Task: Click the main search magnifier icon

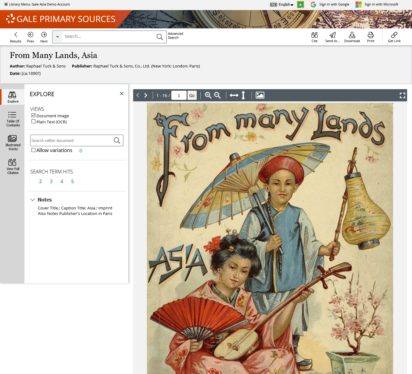Action: 159,37
